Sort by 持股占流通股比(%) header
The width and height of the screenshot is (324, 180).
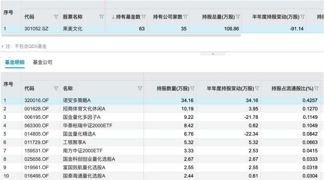click(x=292, y=88)
